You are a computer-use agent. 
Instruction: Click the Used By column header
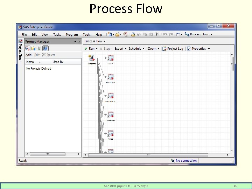coord(66,62)
